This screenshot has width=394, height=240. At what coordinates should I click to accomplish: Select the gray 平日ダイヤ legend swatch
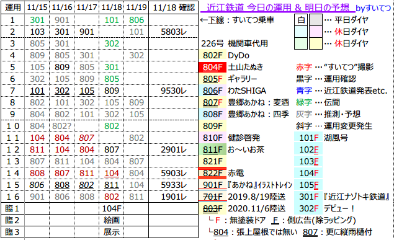(x=316, y=20)
